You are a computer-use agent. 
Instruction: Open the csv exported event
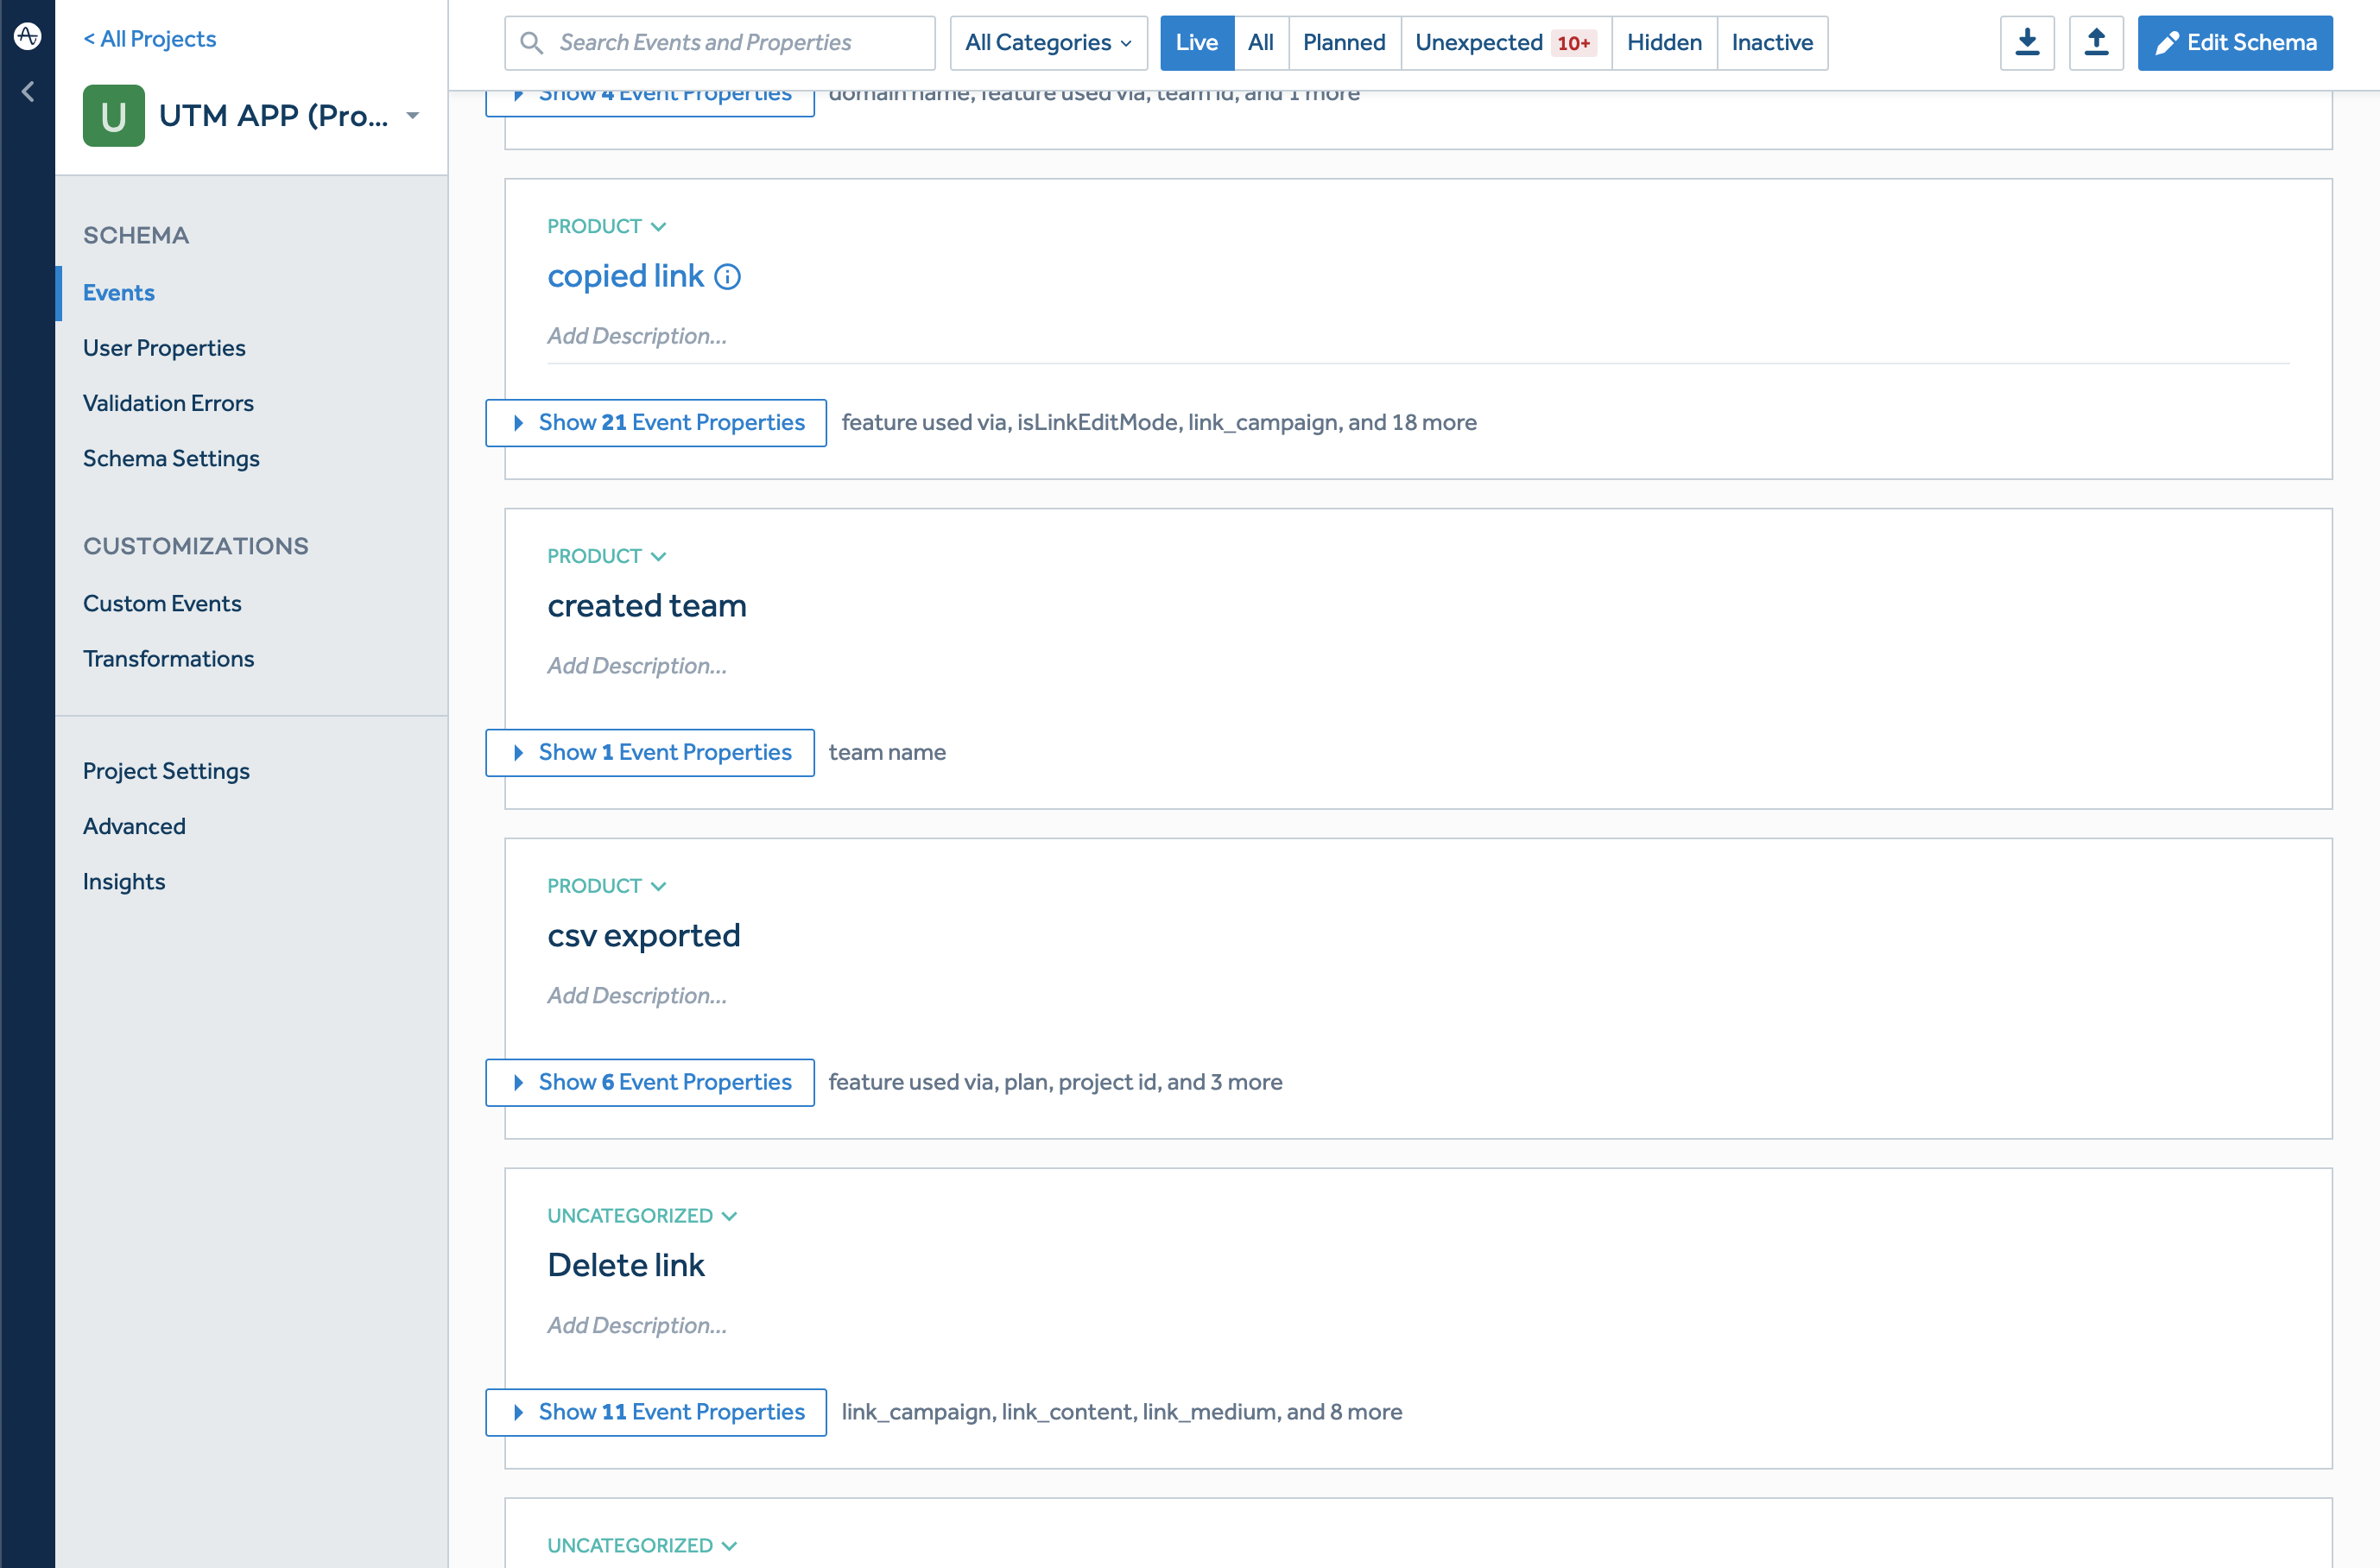click(x=644, y=936)
